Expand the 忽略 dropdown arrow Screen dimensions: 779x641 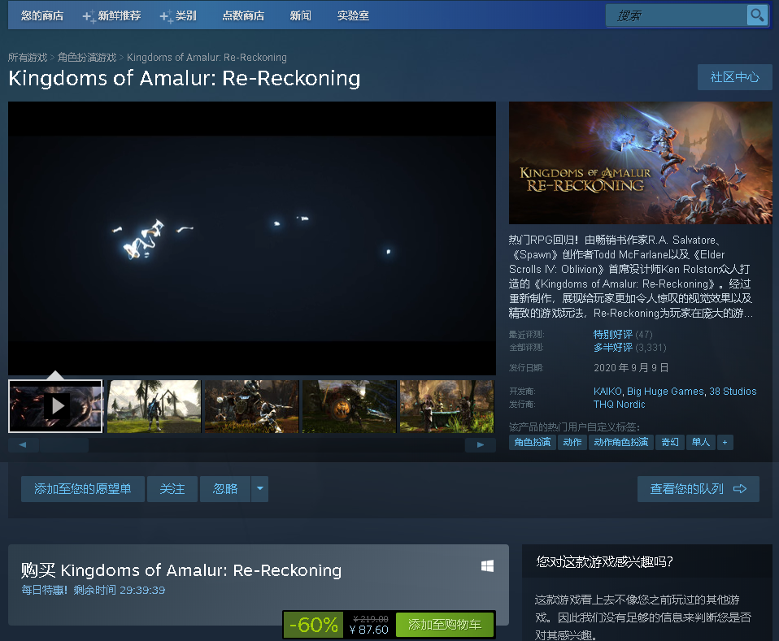(260, 488)
